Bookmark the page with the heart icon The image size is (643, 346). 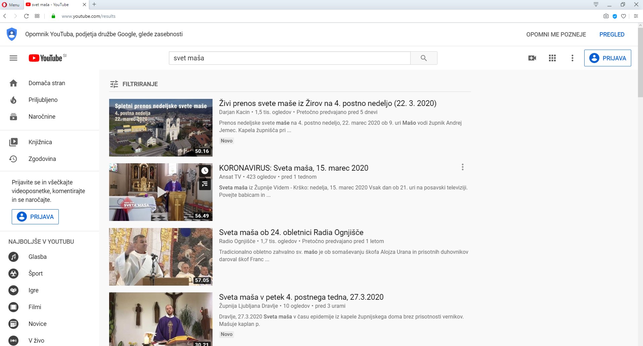[624, 16]
